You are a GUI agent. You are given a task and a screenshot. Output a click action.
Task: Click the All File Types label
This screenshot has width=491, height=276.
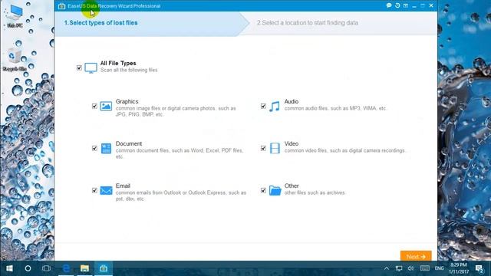(118, 63)
